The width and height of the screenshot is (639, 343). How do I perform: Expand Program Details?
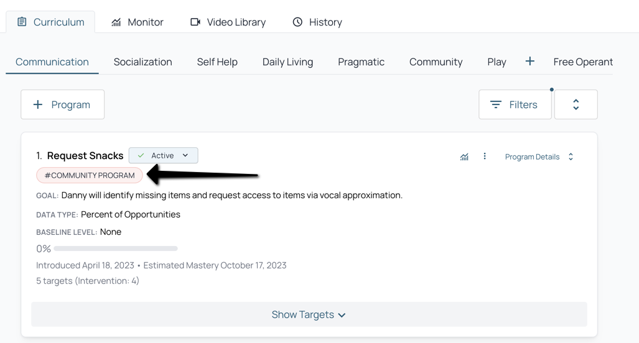point(539,157)
